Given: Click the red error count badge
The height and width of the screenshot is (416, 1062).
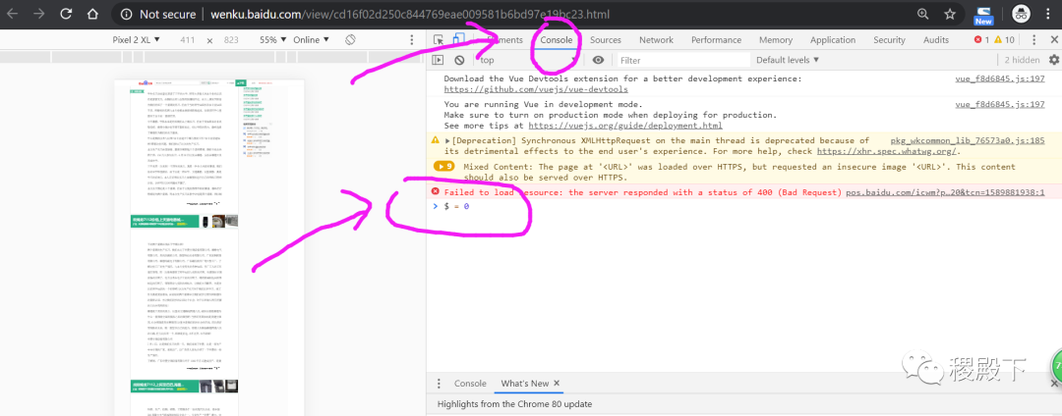Looking at the screenshot, I should pyautogui.click(x=981, y=40).
